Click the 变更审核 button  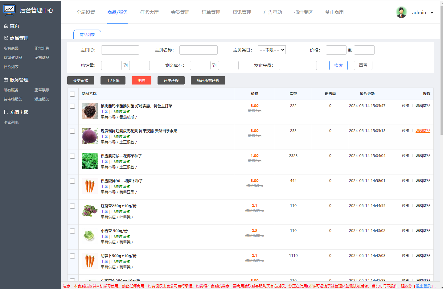point(81,80)
